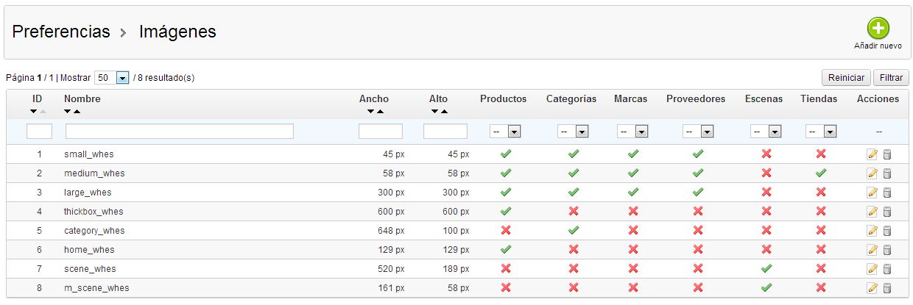This screenshot has height=305, width=913.
Task: Click the Ancho filter input field
Action: coord(381,132)
